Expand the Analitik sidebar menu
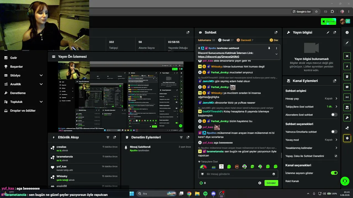Viewport: 353px width, 198px height. pyautogui.click(x=41, y=84)
